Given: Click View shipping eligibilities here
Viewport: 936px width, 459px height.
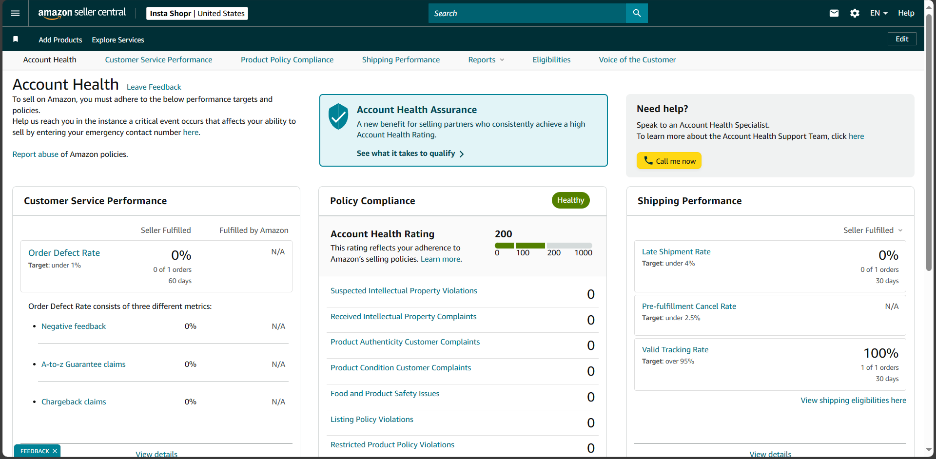Looking at the screenshot, I should (853, 401).
